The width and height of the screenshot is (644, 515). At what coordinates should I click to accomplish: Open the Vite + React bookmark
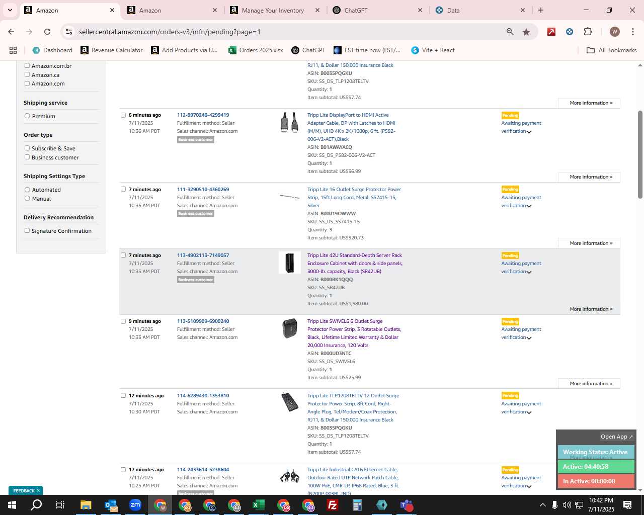pos(433,50)
